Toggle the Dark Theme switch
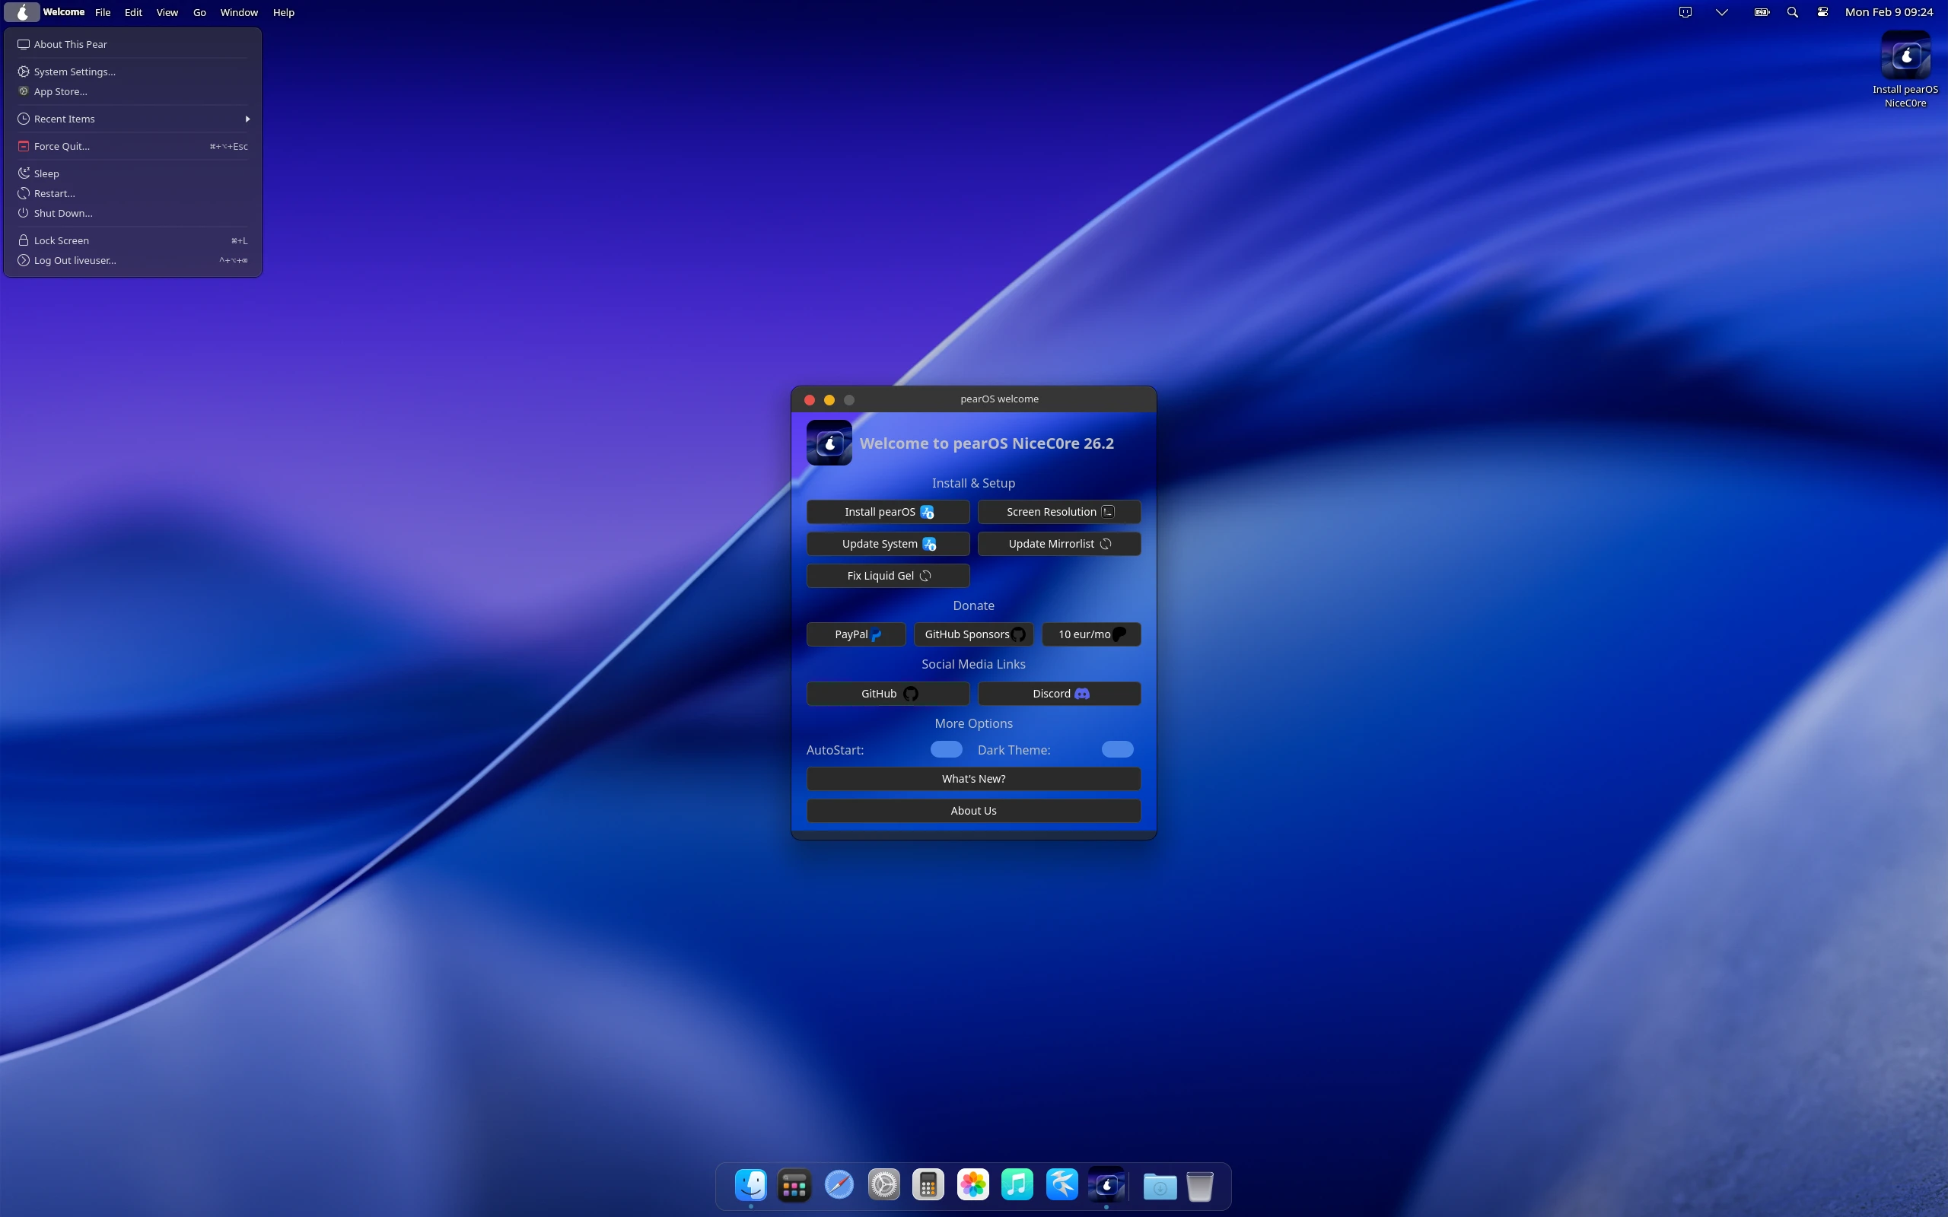This screenshot has width=1948, height=1217. [x=1116, y=749]
